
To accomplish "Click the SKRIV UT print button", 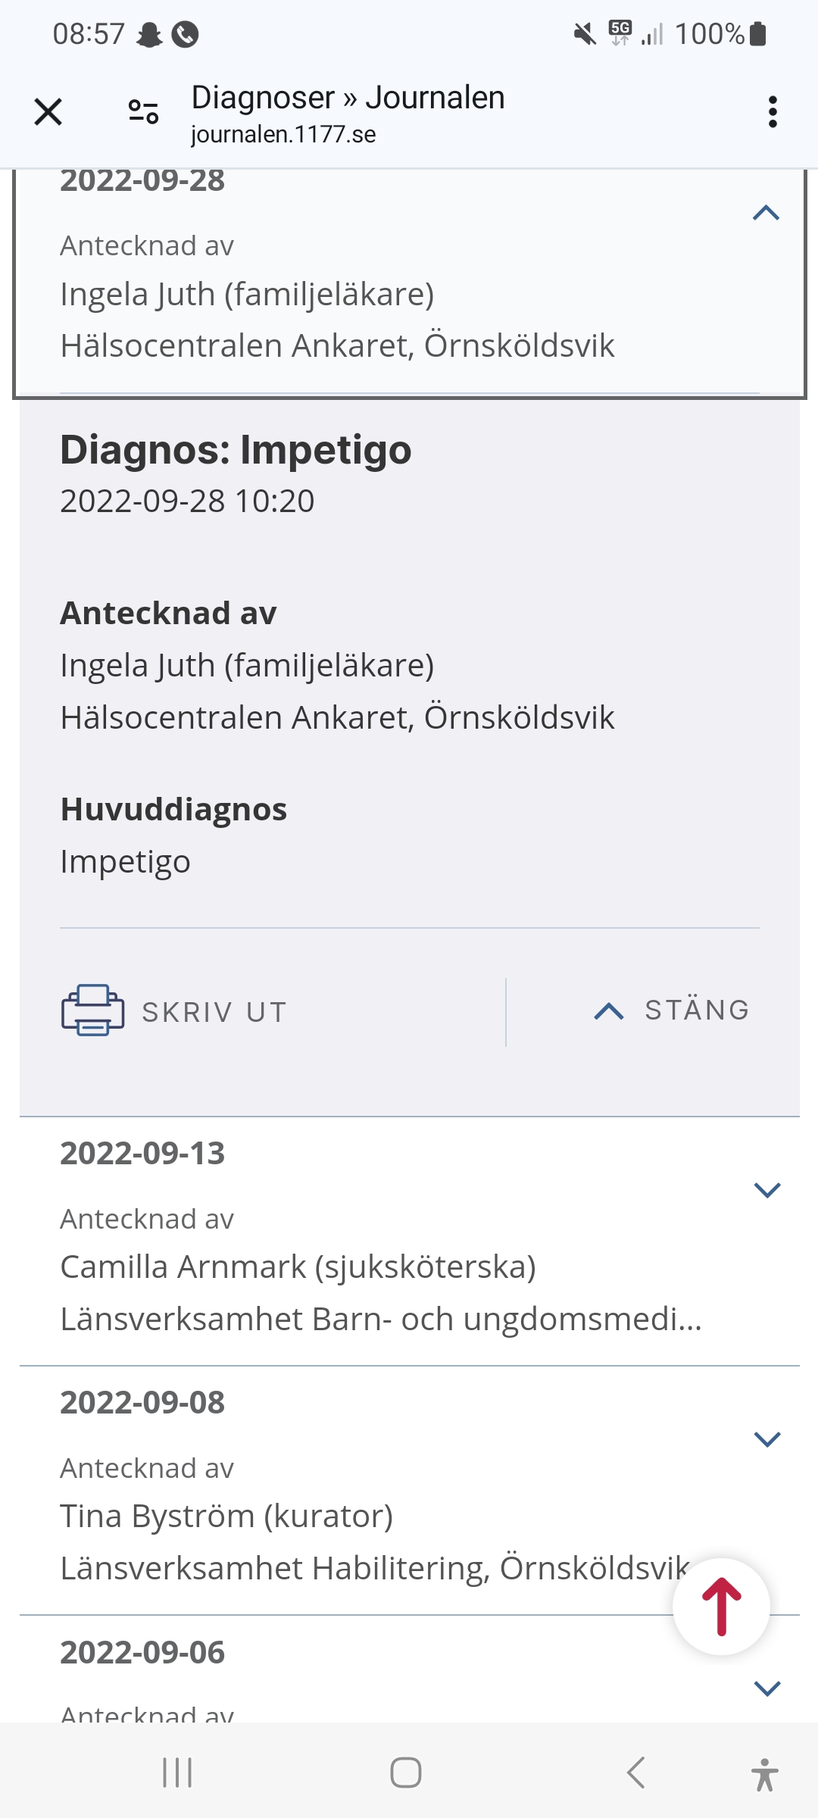I will point(214,1012).
